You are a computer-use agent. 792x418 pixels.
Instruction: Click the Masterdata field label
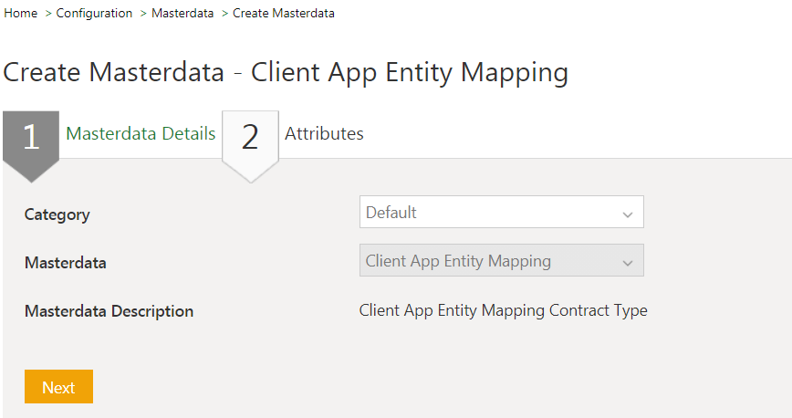coord(65,263)
